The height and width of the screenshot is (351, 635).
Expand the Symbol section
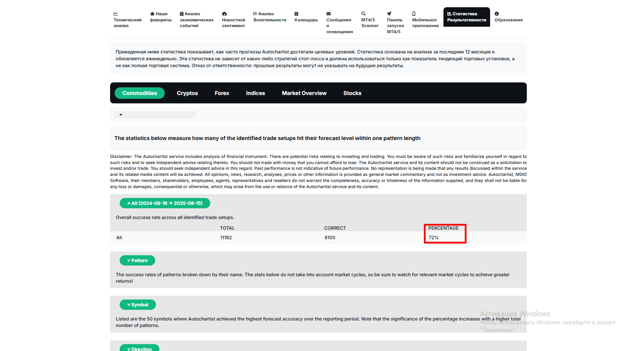(138, 305)
